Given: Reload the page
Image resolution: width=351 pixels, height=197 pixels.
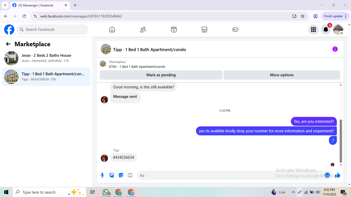Looking at the screenshot, I should [x=24, y=16].
